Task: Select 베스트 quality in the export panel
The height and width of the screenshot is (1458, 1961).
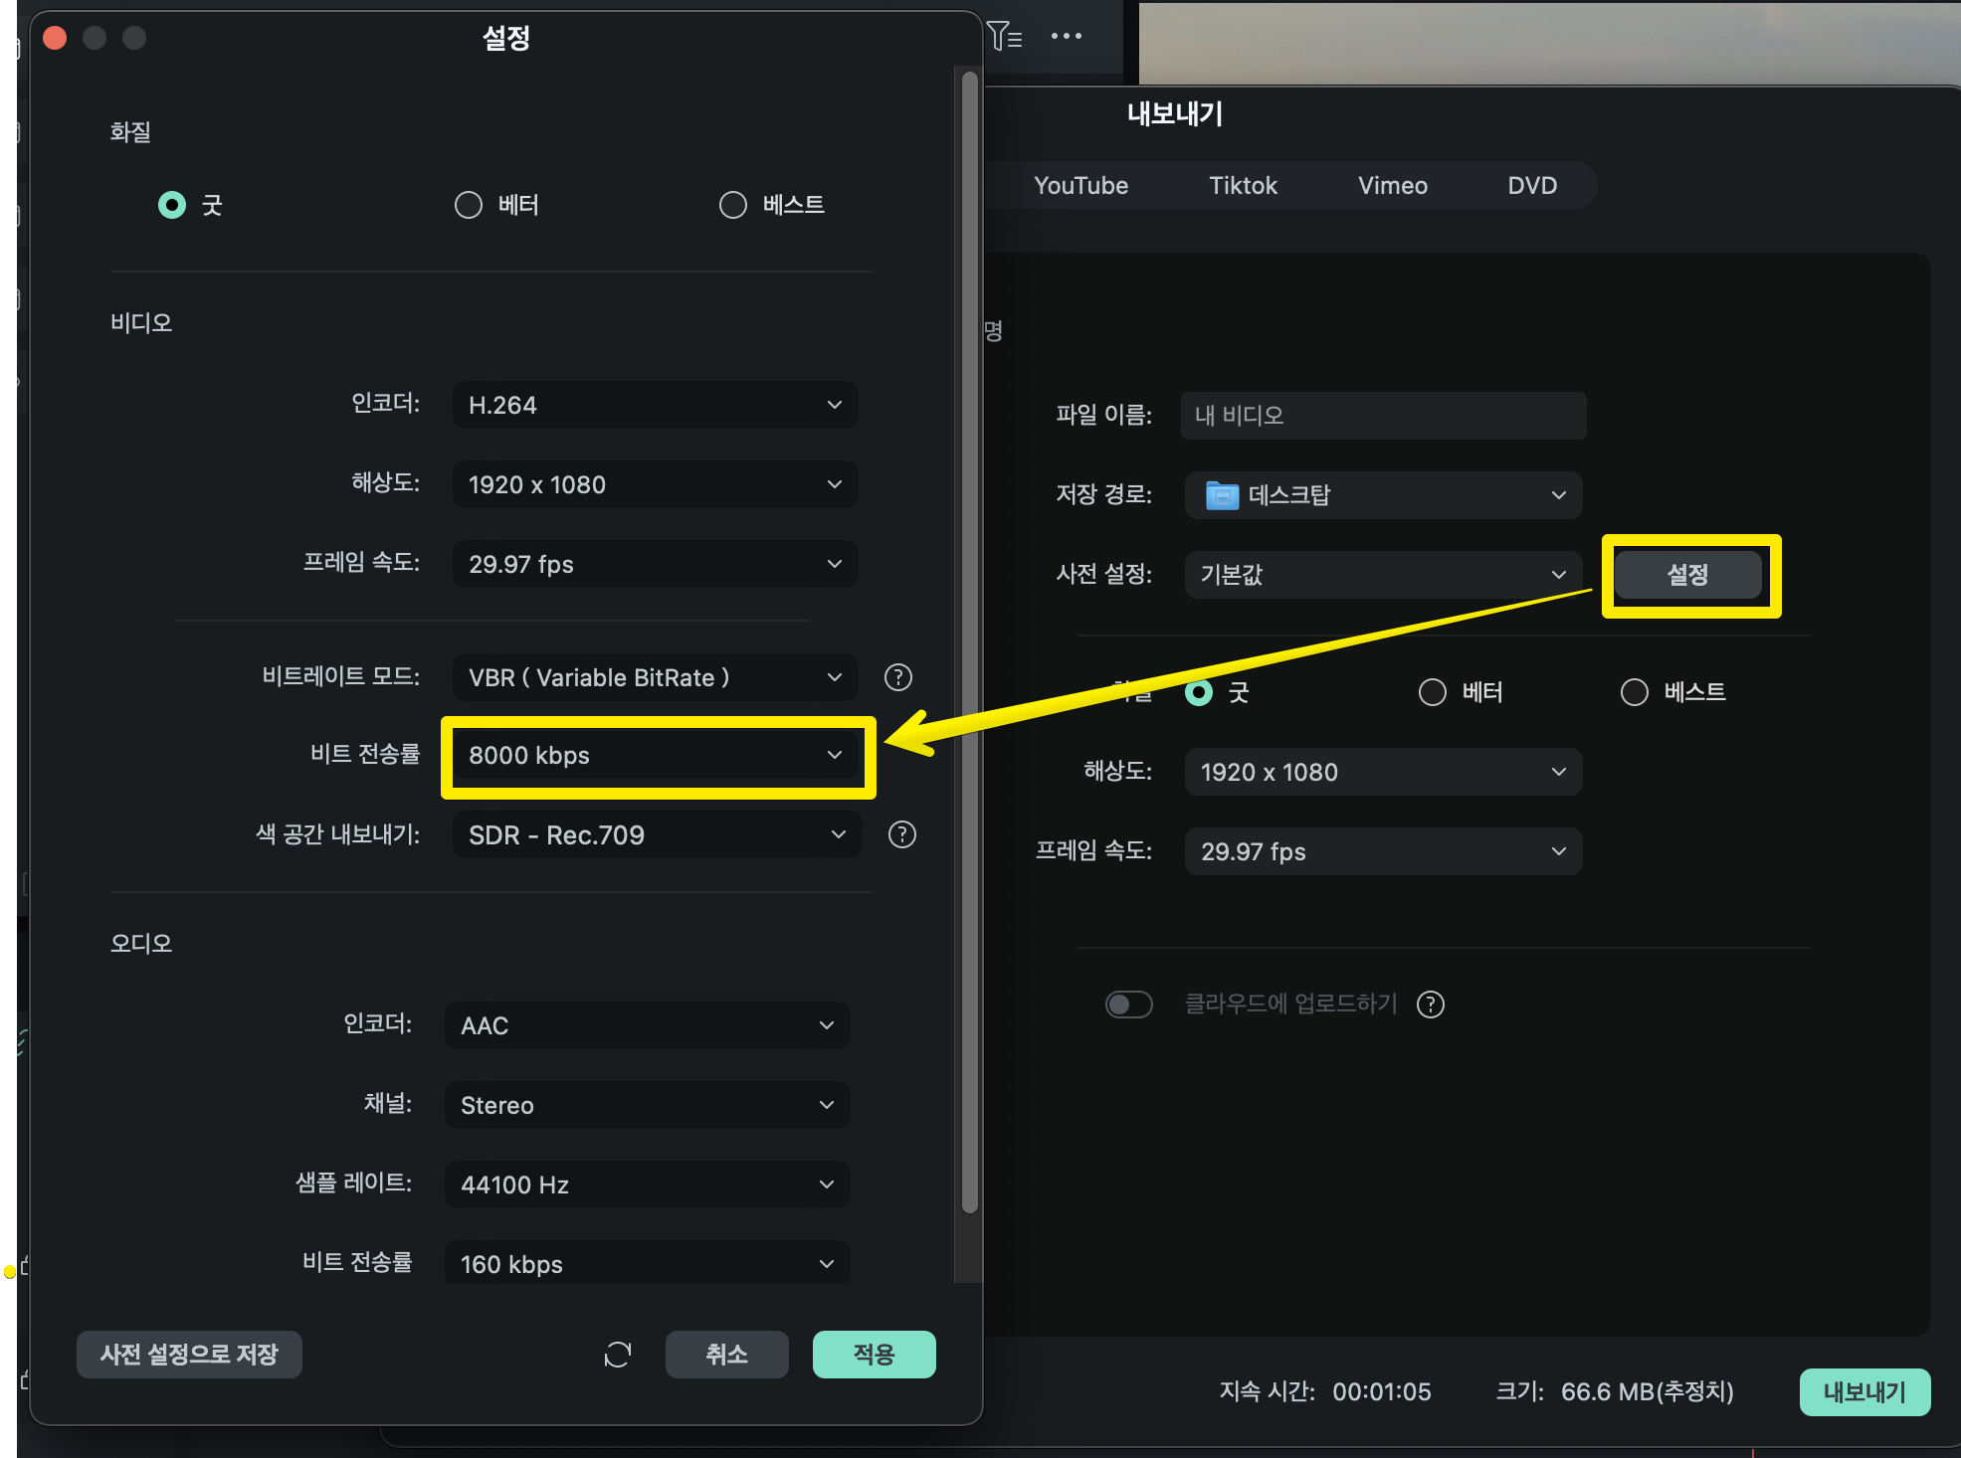Action: (x=1635, y=692)
